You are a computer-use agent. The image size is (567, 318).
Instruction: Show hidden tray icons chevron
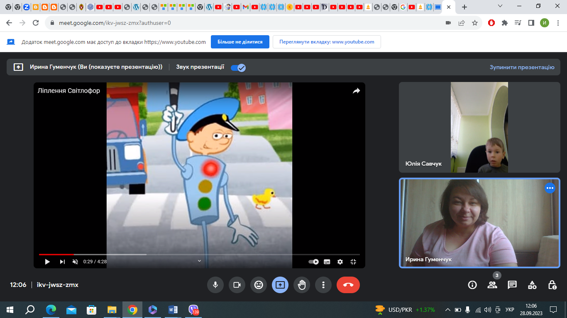coord(448,309)
